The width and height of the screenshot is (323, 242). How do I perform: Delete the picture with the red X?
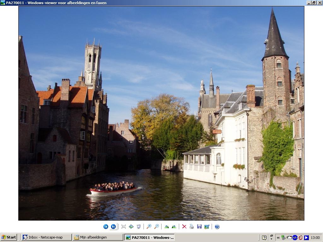pos(184,227)
